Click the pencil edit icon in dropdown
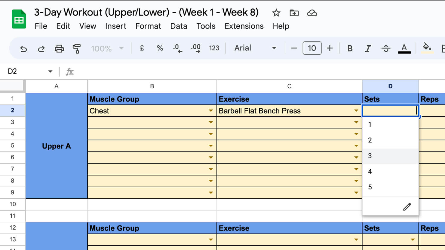The width and height of the screenshot is (445, 250). (407, 207)
